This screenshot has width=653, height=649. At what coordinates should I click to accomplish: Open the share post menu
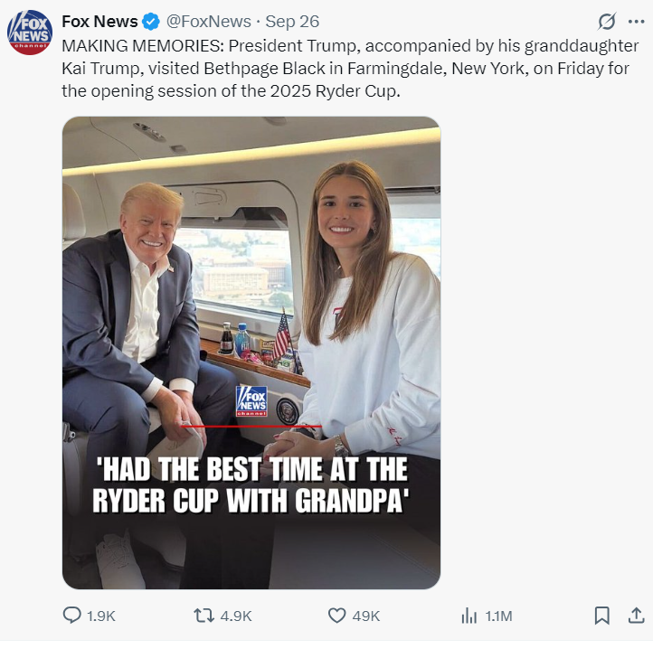635,616
